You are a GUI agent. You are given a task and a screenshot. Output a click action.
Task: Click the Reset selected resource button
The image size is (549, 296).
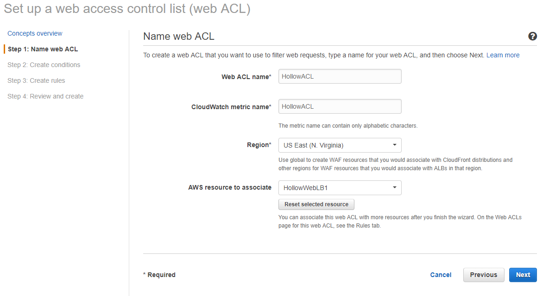pos(316,204)
